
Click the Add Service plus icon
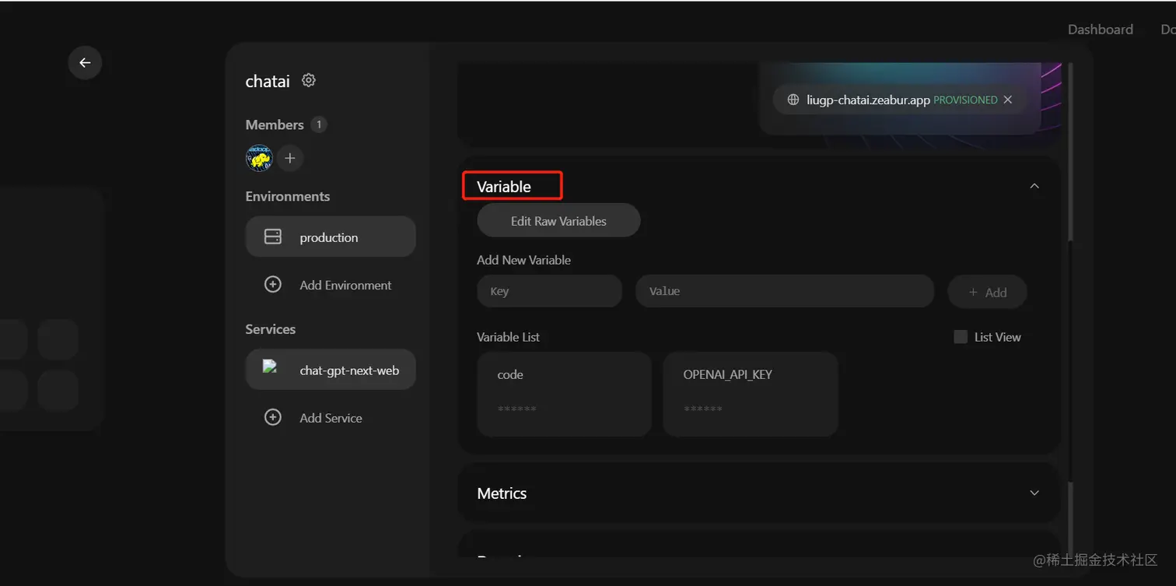point(273,417)
